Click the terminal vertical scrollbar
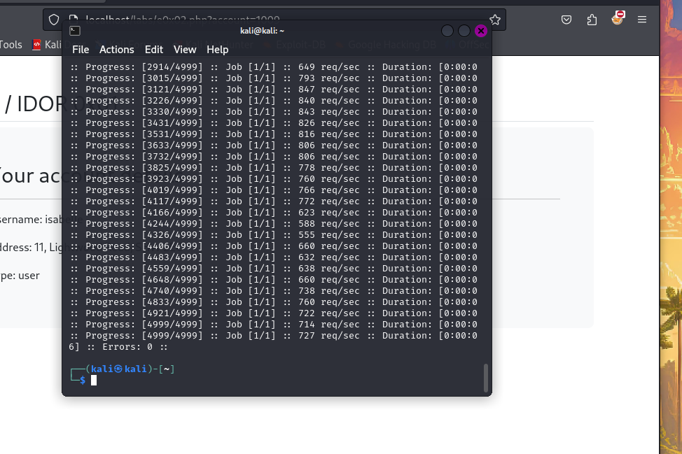Screen dimensions: 682x454 tap(486, 378)
